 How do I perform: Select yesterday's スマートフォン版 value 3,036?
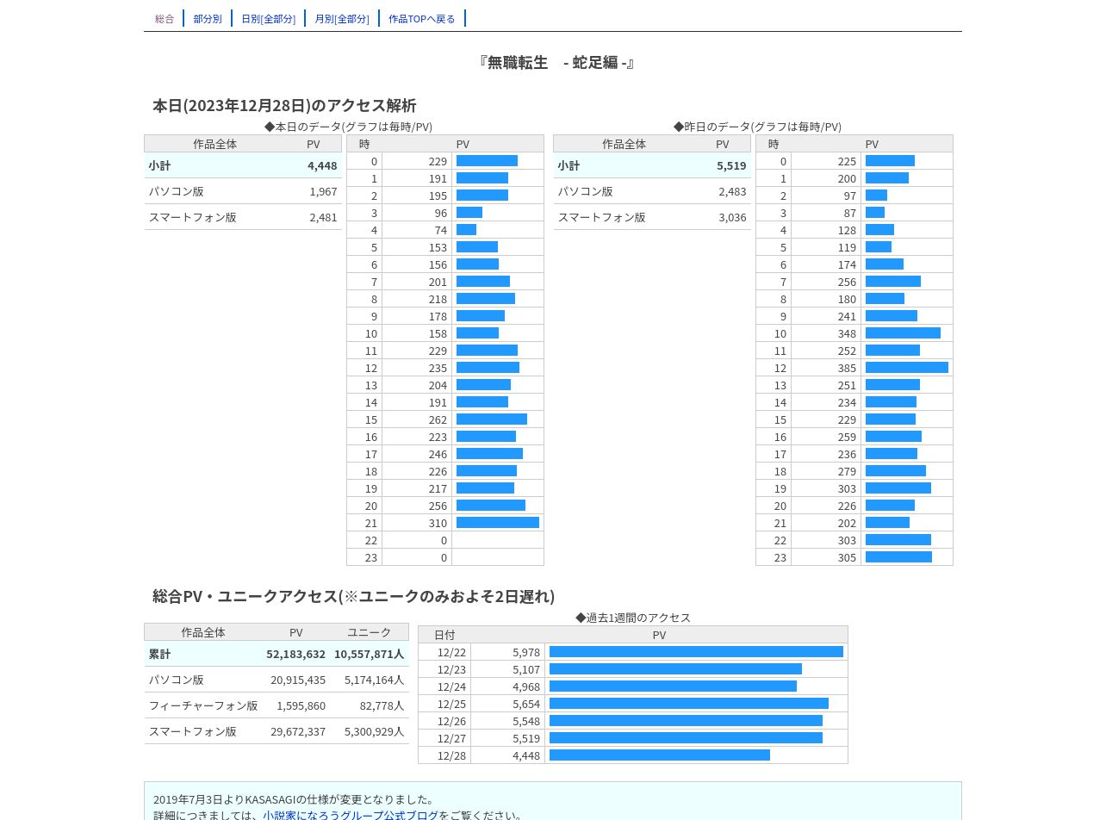732,217
